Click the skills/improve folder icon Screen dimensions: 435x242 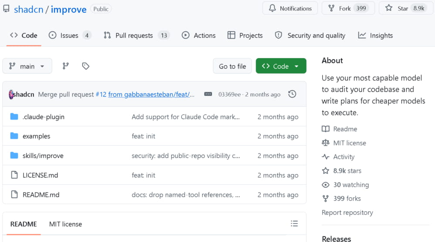pyautogui.click(x=14, y=156)
